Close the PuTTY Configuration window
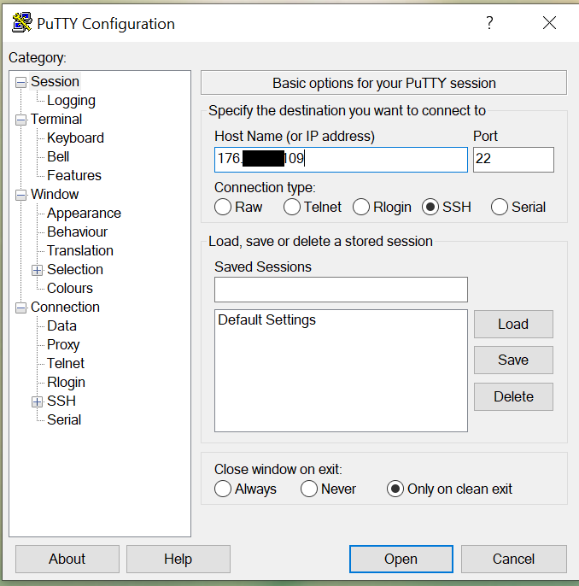Screen dimensions: 579x586 point(549,23)
